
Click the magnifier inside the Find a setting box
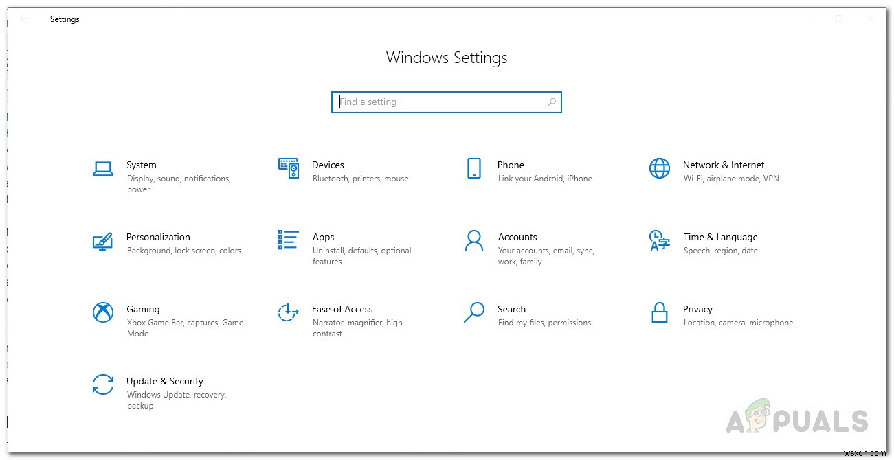coord(551,102)
